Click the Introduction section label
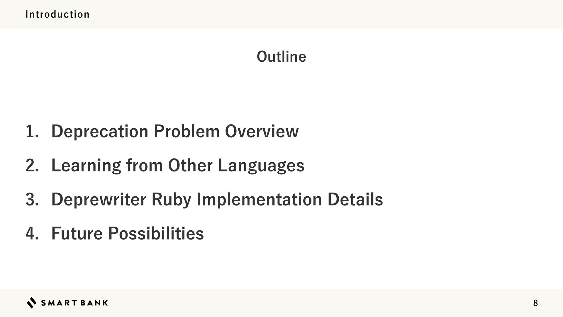This screenshot has height=317, width=563. coord(57,14)
